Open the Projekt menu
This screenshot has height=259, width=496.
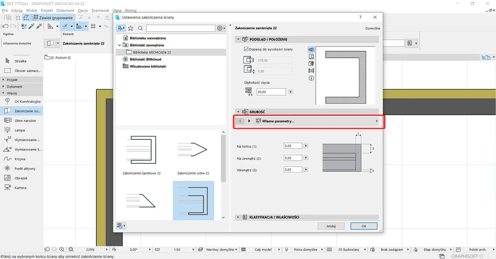pyautogui.click(x=47, y=10)
